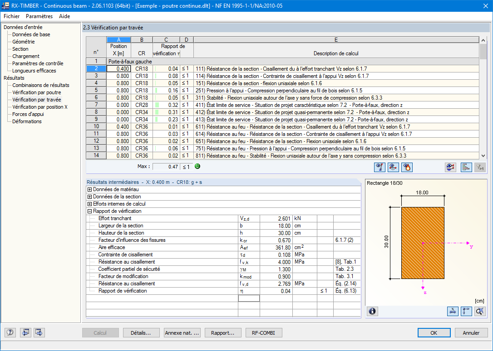This screenshot has width=493, height=351.
Task: Click CR28 cell in row 7
Action: 142,105
